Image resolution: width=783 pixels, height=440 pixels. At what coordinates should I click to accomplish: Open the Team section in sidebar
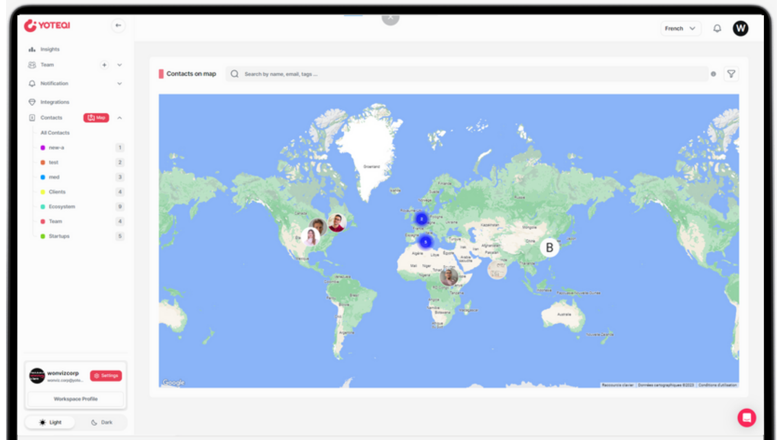click(47, 65)
